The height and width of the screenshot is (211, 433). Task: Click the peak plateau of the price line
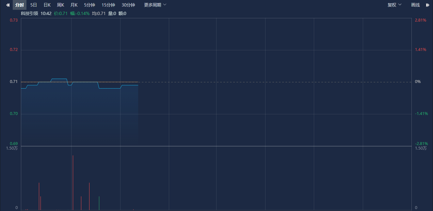[x=59, y=79]
